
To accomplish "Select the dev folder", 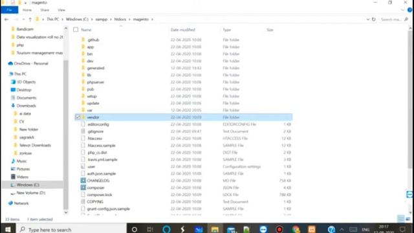I will (90, 61).
